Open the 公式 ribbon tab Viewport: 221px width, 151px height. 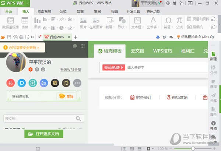pos(63,11)
